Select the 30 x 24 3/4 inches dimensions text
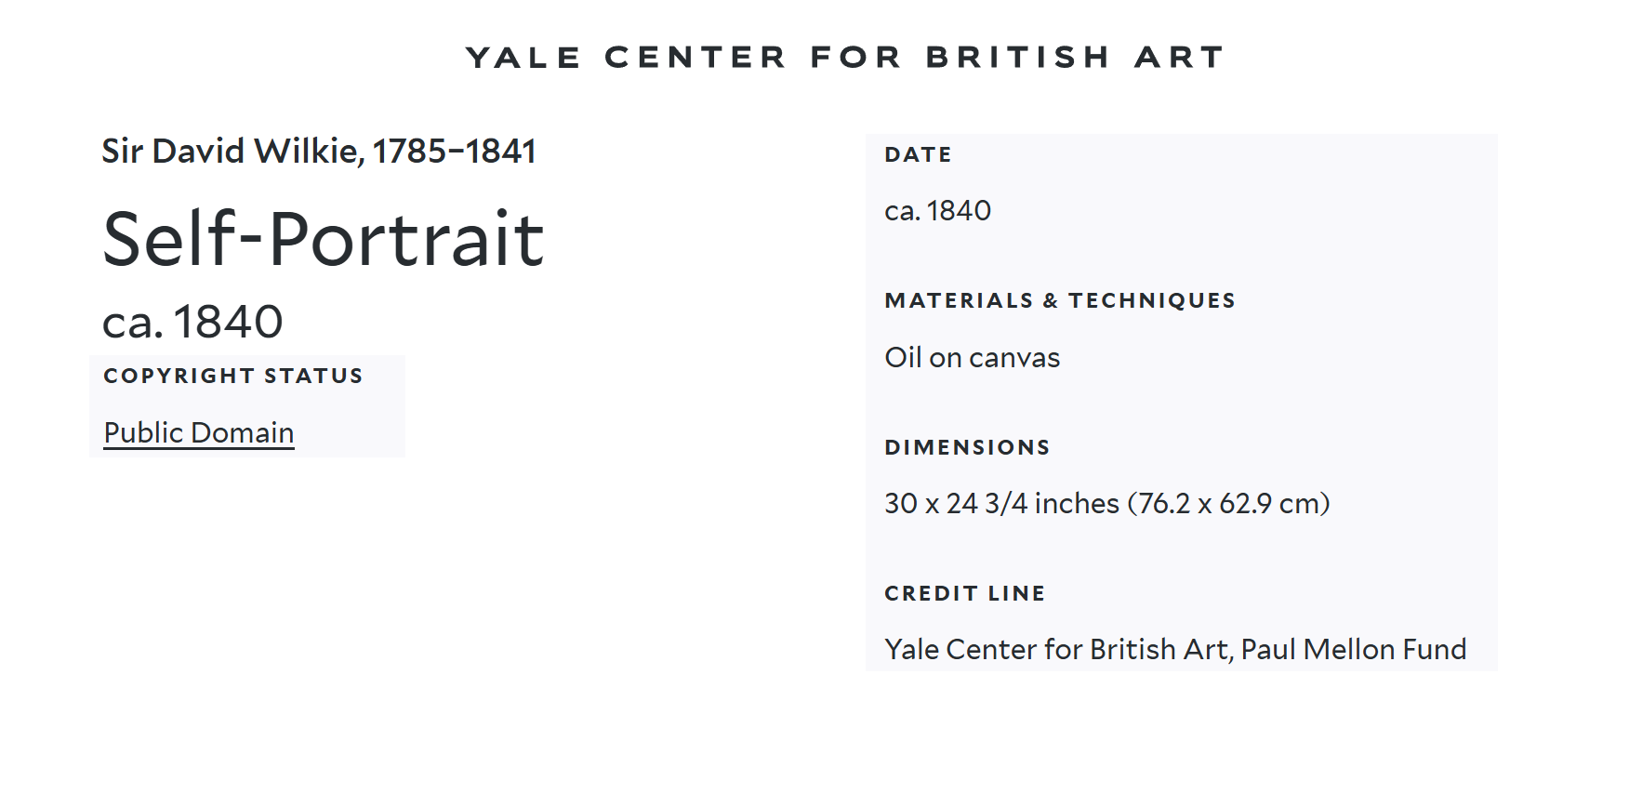This screenshot has height=794, width=1629. [1002, 504]
